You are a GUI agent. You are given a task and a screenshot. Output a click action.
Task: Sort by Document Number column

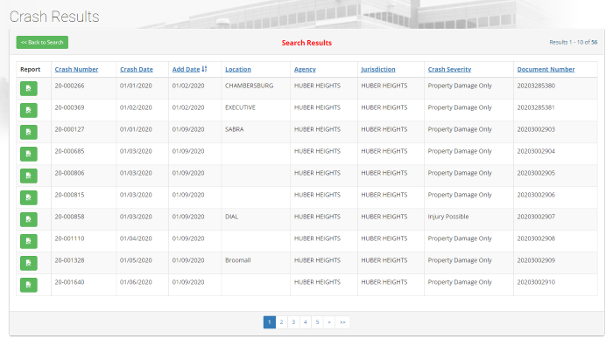click(546, 69)
